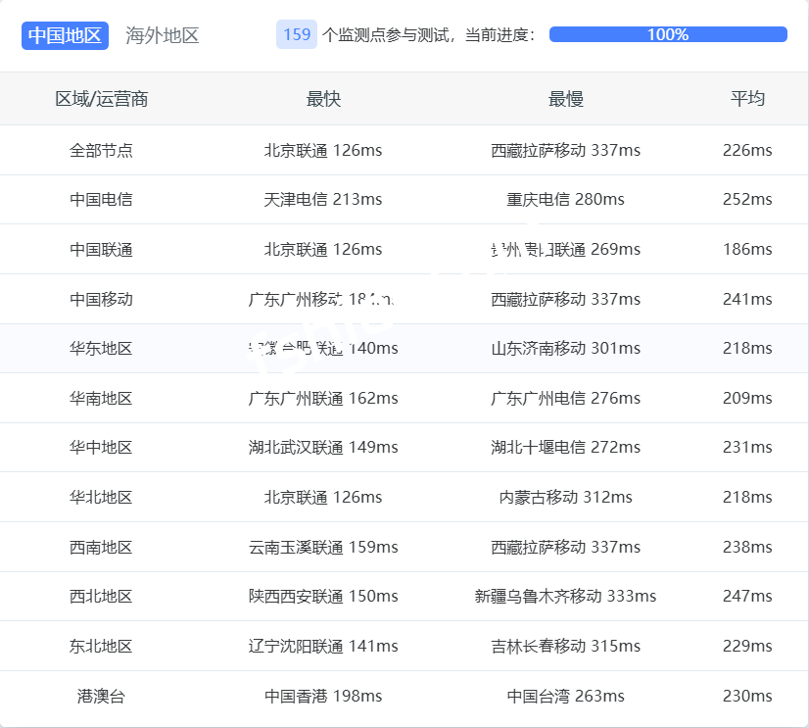Click the 天津电信 213ms fastest cell
This screenshot has width=809, height=728.
[x=323, y=199]
